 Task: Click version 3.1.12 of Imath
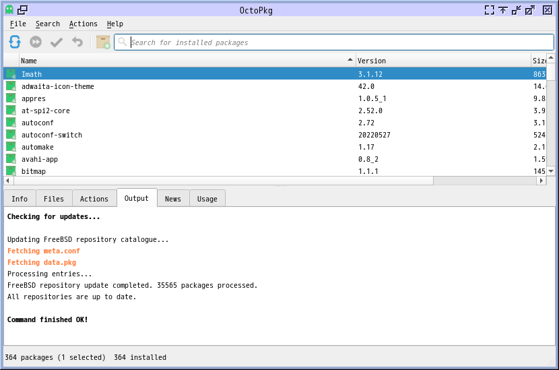point(370,74)
